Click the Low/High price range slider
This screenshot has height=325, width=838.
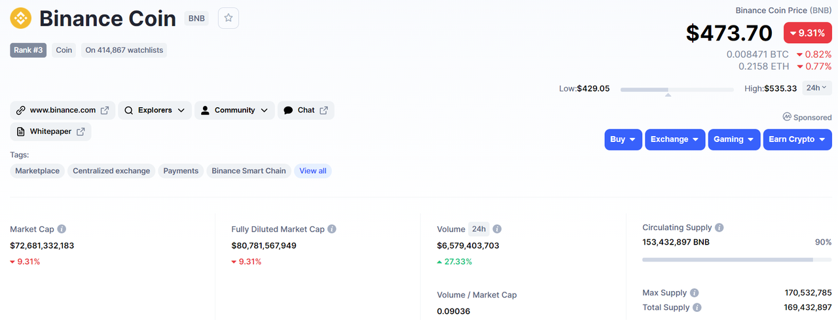pyautogui.click(x=677, y=89)
